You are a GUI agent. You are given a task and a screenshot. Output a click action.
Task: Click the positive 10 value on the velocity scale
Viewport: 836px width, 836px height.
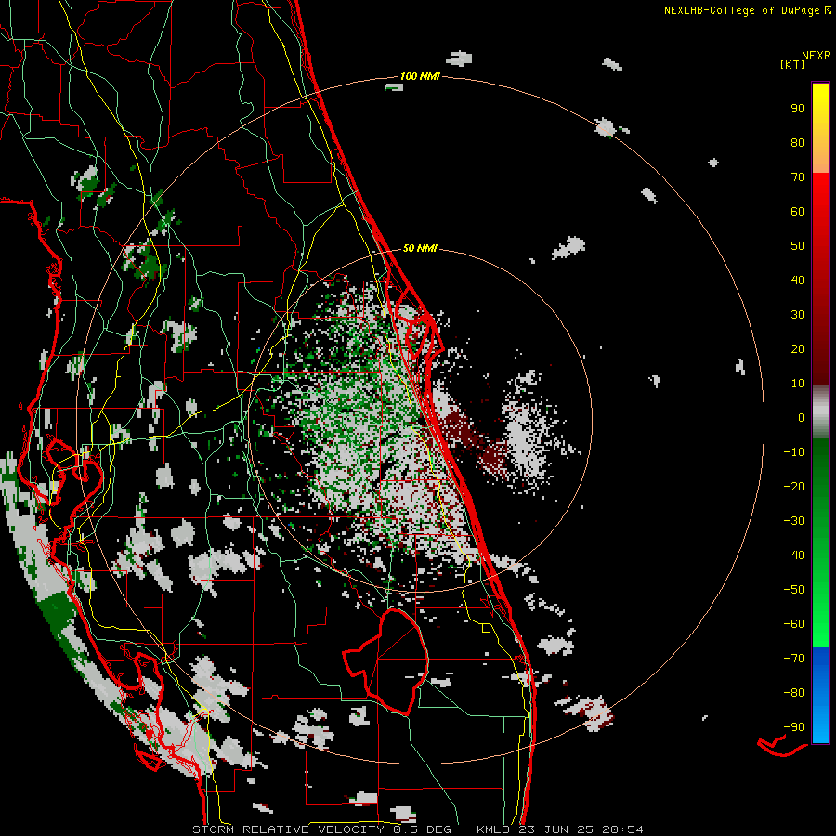point(798,384)
